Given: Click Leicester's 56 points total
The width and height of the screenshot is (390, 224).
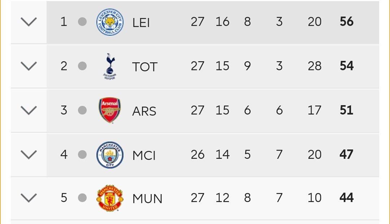Looking at the screenshot, I should [x=346, y=22].
